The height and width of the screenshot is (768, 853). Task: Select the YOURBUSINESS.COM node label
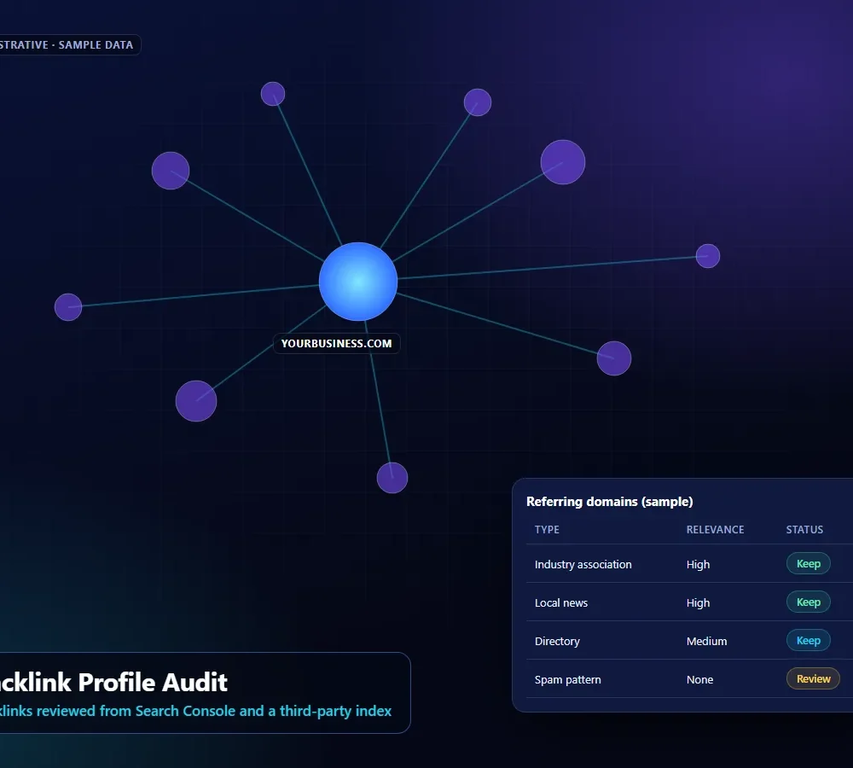point(336,343)
